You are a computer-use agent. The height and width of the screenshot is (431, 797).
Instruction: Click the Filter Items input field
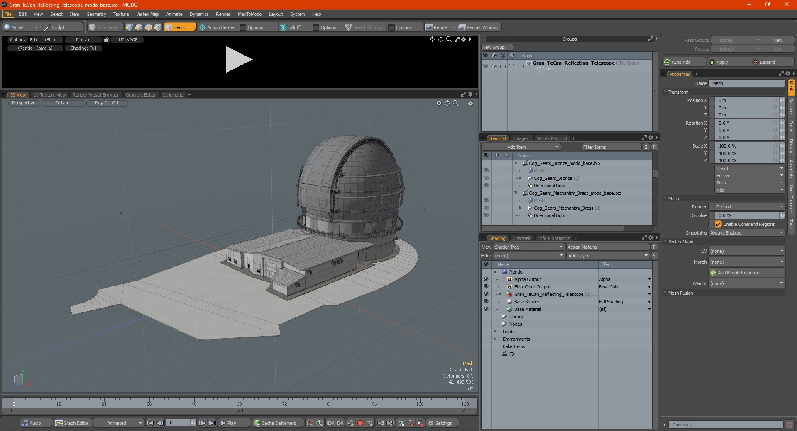click(x=611, y=147)
